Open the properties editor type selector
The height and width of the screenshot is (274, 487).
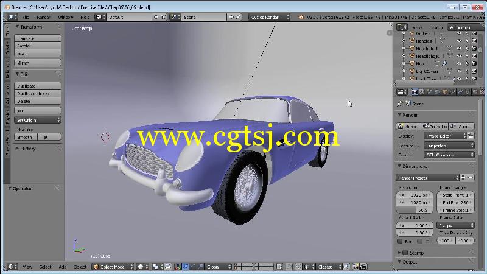pos(402,92)
